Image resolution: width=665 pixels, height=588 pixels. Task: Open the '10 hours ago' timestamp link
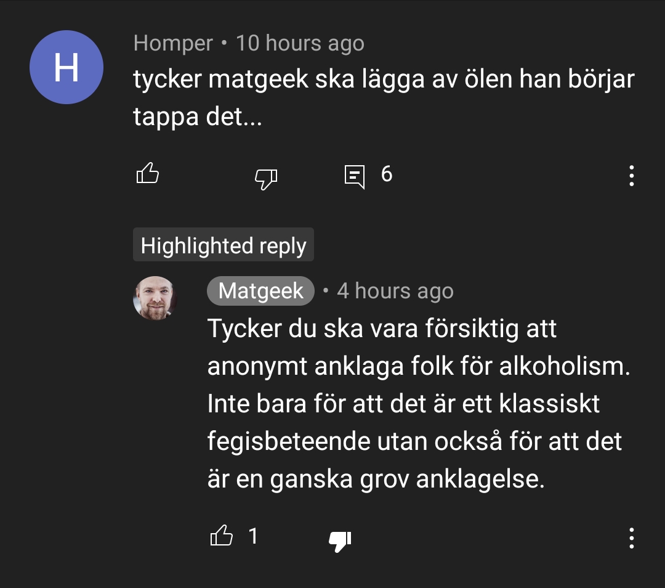300,43
